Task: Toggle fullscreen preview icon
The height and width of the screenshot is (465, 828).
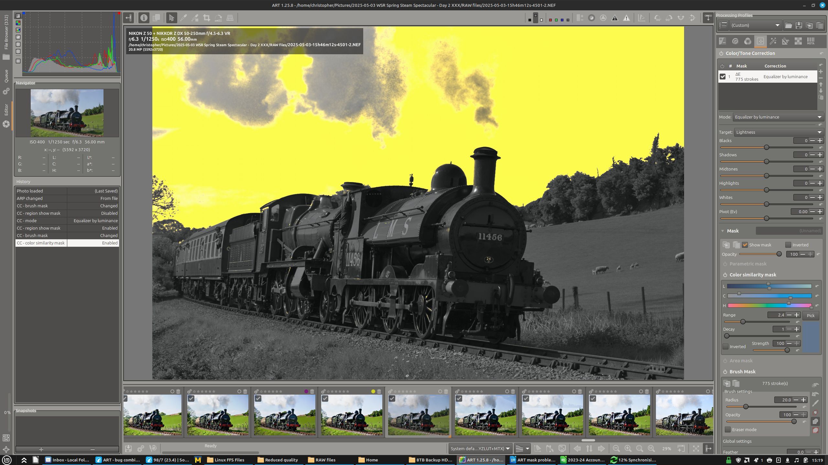Action: 696,449
